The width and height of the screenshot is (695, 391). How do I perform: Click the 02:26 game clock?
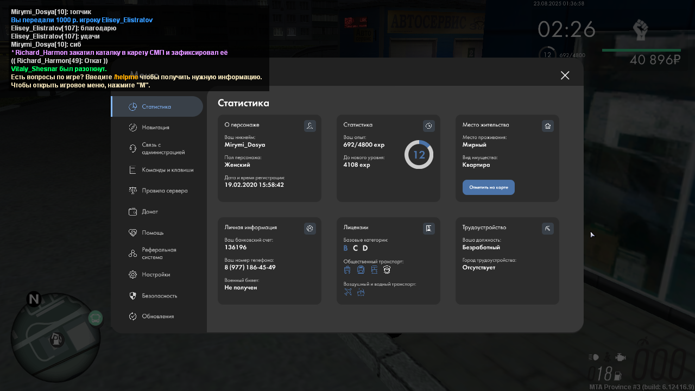566,29
